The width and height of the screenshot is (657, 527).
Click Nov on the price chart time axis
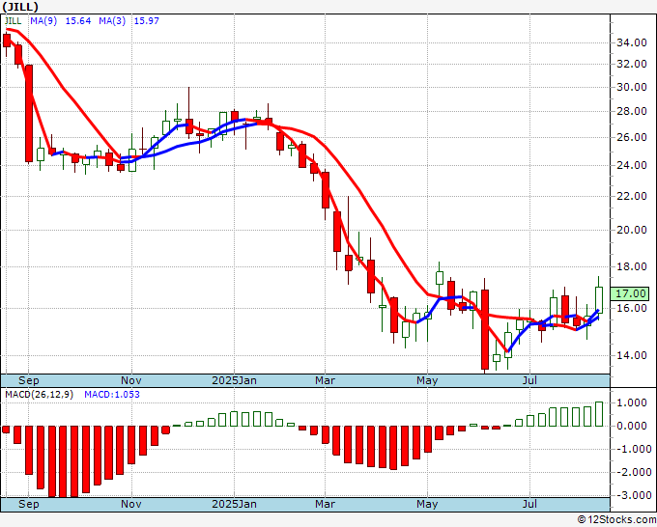point(131,381)
